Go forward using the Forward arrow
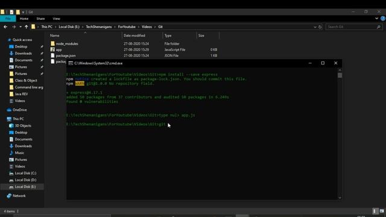This screenshot has width=386, height=217. pyautogui.click(x=14, y=27)
